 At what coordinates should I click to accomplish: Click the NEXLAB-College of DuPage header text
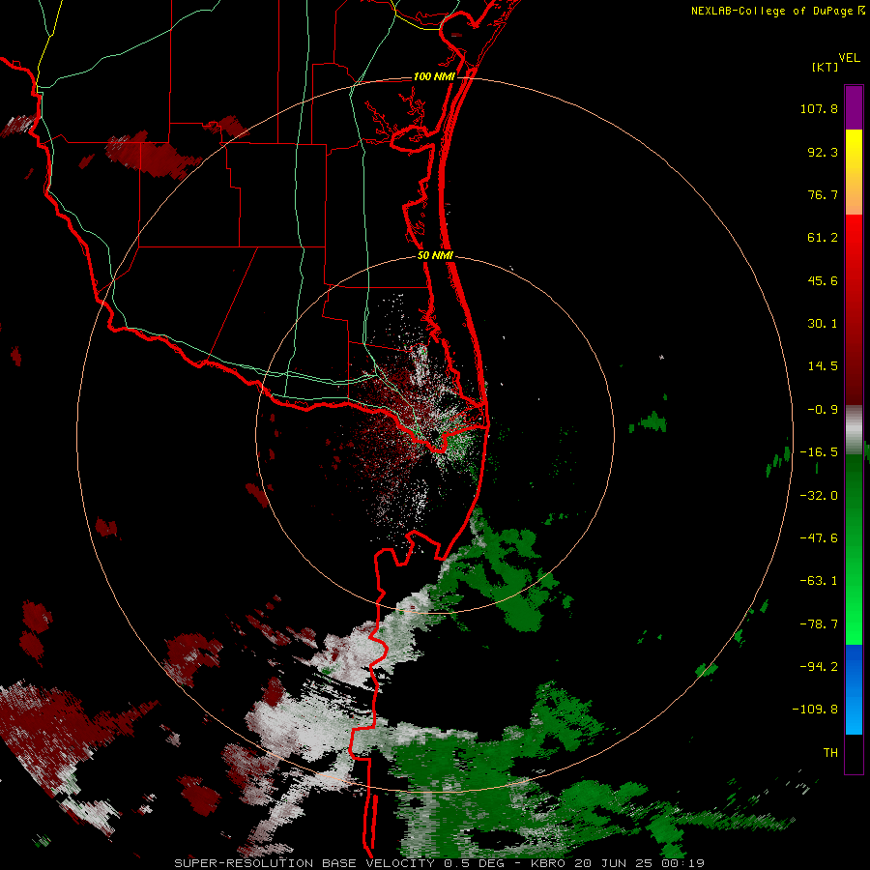(771, 11)
